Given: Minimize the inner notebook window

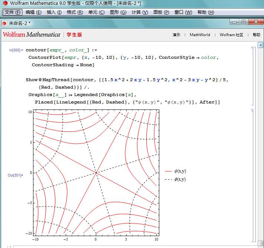Looking at the screenshot, I should pyautogui.click(x=235, y=22).
